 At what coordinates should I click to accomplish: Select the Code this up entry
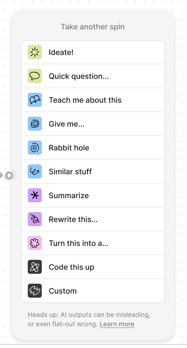click(93, 267)
